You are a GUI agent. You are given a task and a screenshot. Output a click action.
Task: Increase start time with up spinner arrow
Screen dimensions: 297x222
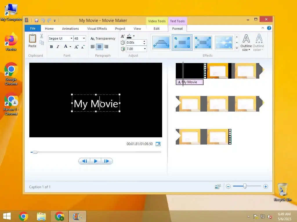(144, 41)
